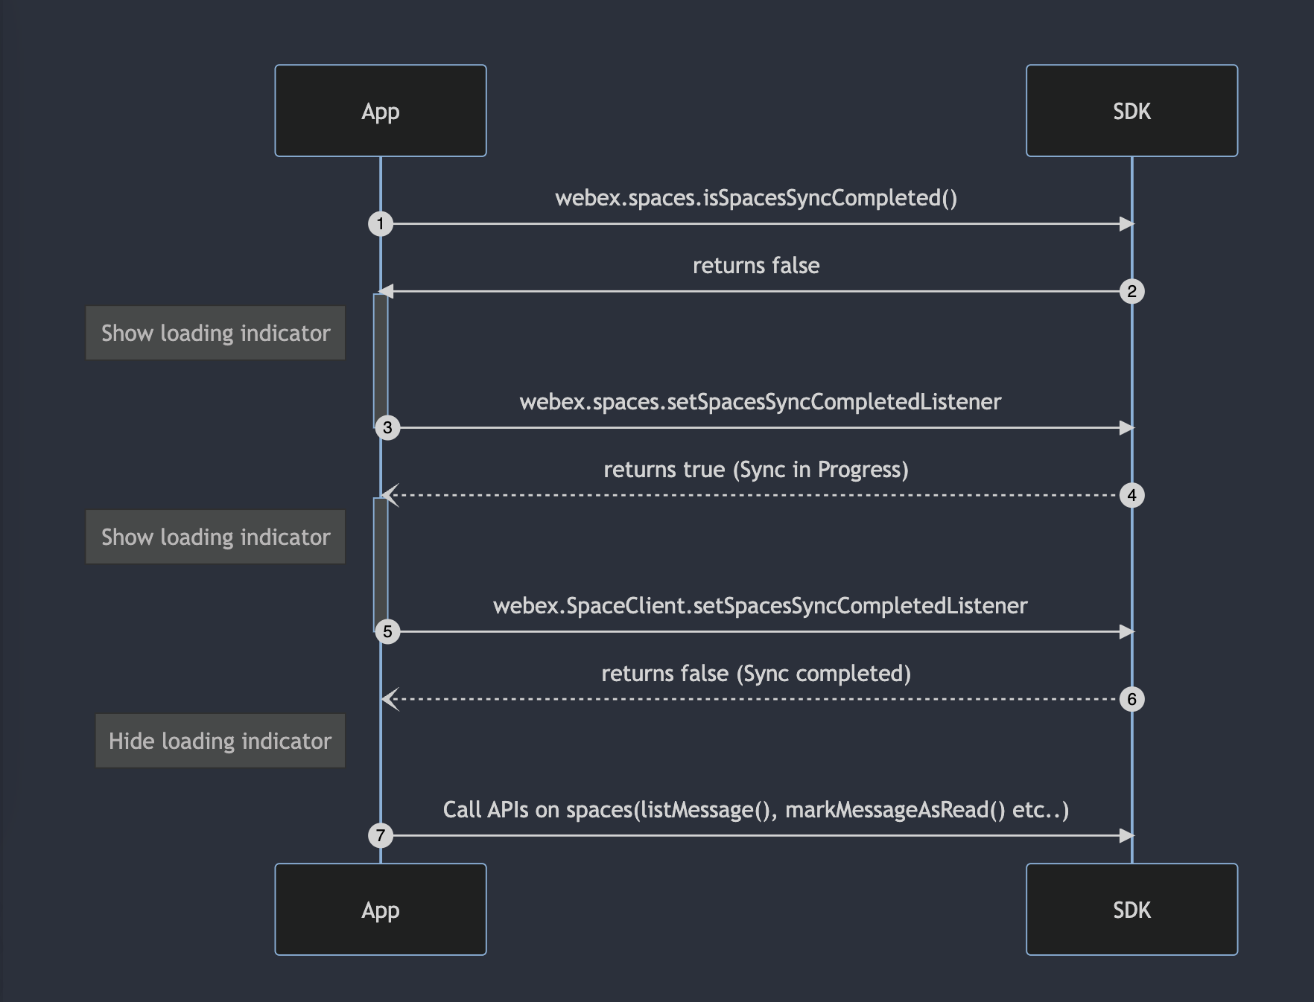Click the plain 'returns false' message label
The image size is (1314, 1002).
tap(756, 266)
